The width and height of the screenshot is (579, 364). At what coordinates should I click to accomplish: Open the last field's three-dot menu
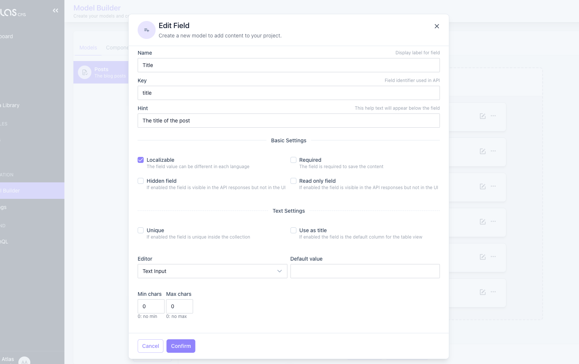493,292
